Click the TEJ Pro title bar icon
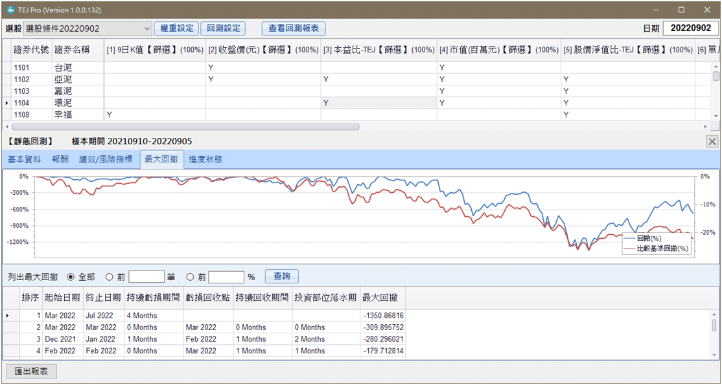Image resolution: width=722 pixels, height=385 pixels. 10,9
